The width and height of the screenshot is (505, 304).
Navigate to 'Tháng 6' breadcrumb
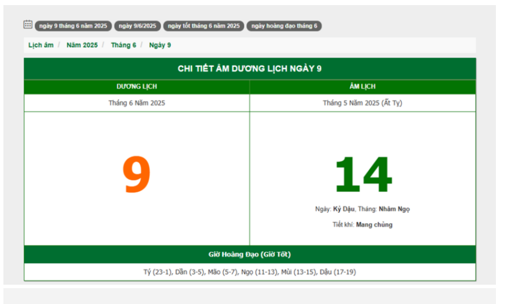click(x=123, y=45)
